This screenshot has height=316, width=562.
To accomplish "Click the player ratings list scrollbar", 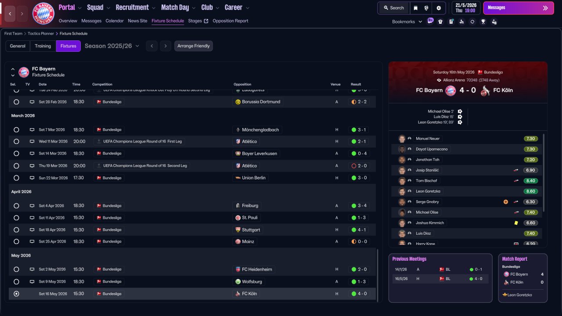I will tap(544, 172).
